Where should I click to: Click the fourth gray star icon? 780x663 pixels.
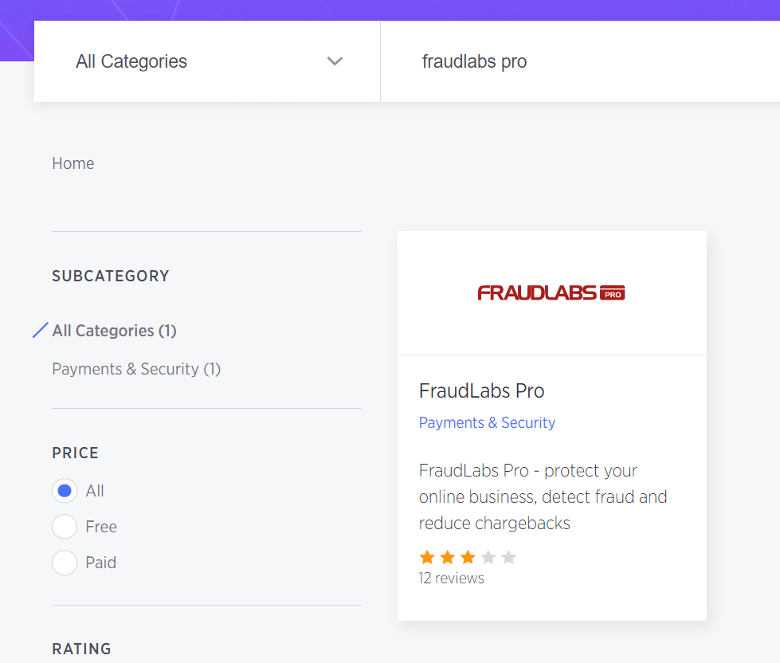pyautogui.click(x=488, y=558)
